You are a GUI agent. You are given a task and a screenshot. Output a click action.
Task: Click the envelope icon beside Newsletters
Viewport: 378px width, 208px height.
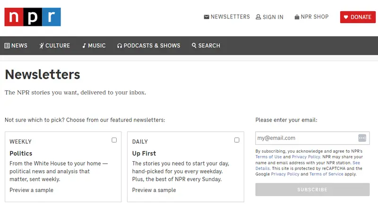(206, 17)
